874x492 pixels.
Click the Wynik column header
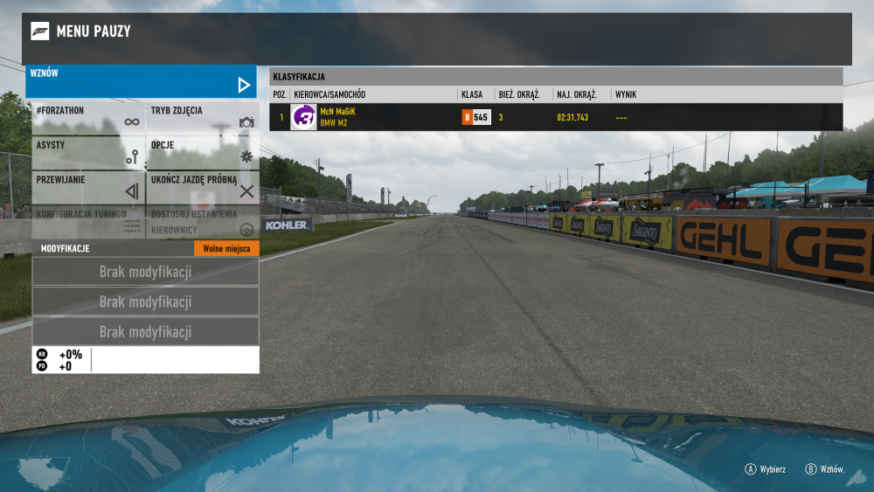(x=626, y=94)
